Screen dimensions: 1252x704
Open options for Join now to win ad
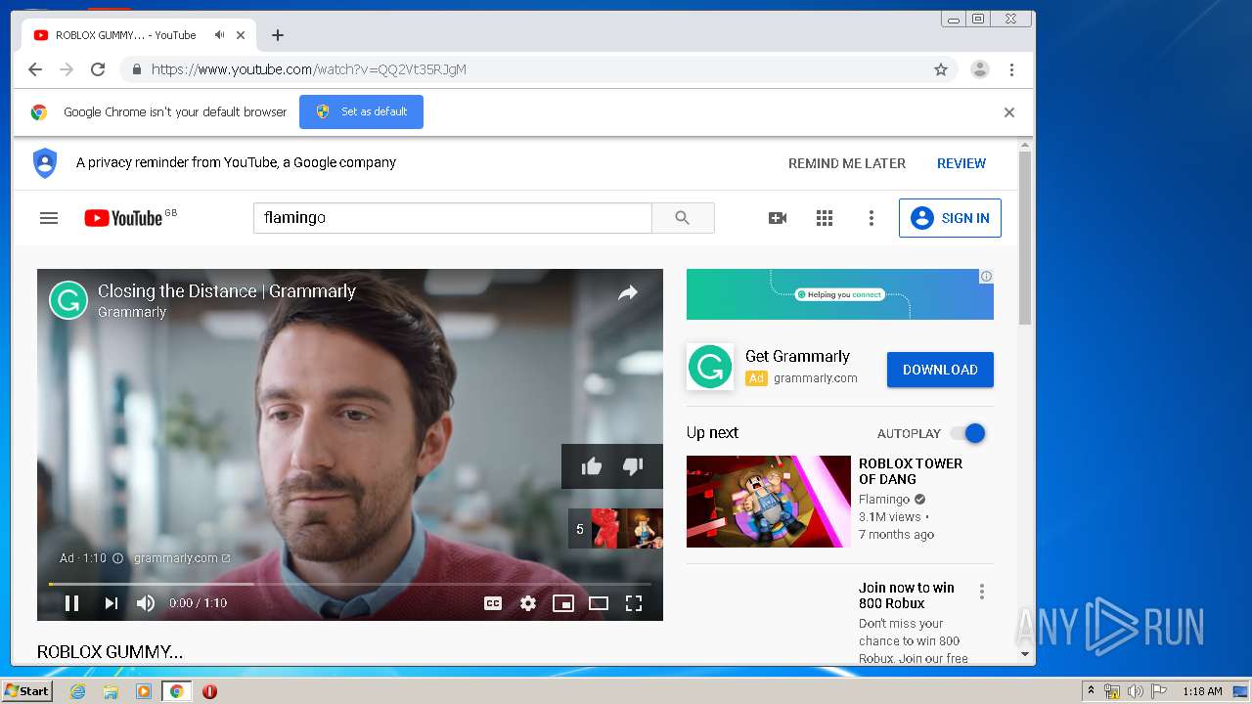(982, 592)
